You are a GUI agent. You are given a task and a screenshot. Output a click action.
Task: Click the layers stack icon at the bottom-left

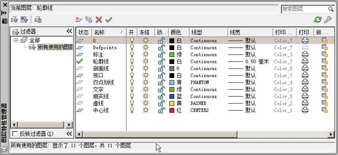(5, 150)
